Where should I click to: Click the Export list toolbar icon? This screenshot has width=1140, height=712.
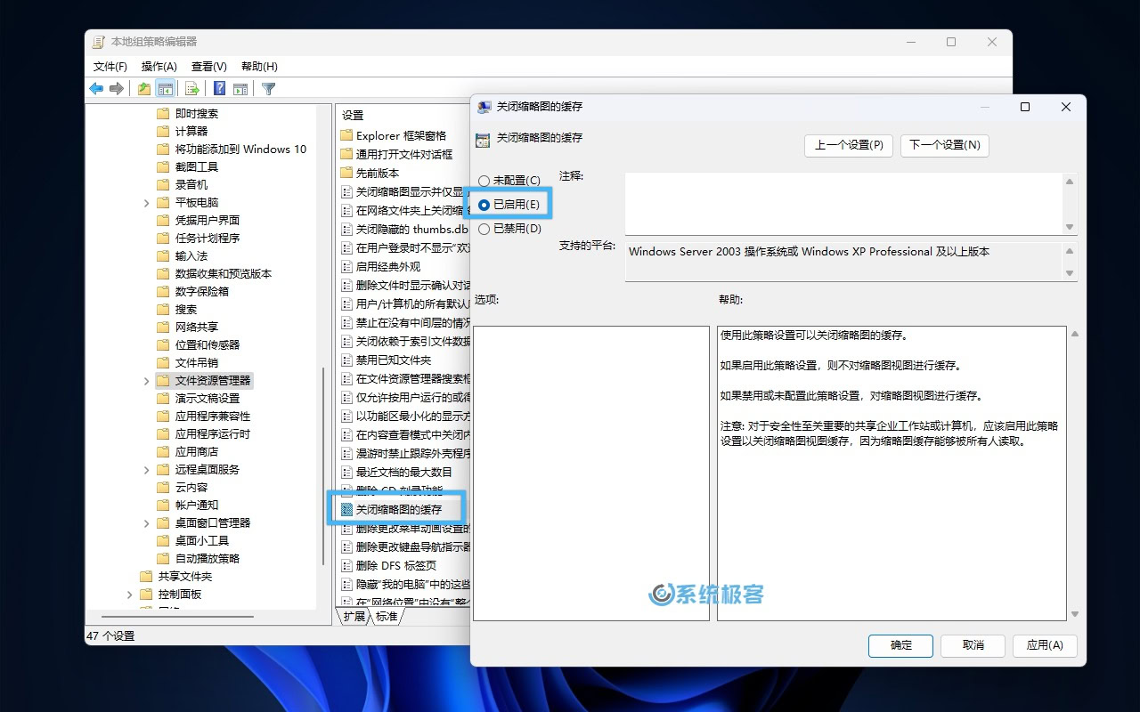click(x=191, y=88)
